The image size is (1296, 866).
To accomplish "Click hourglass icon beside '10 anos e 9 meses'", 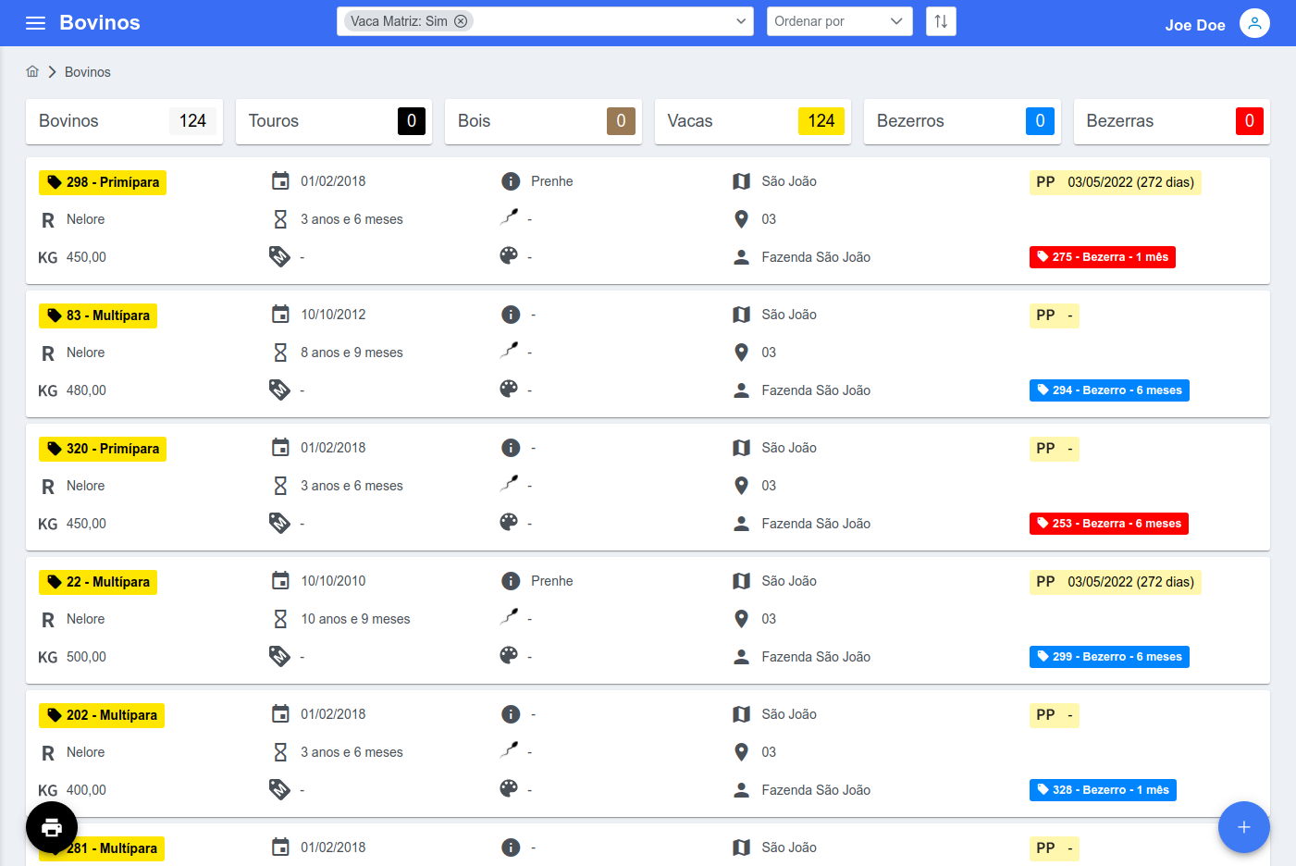I will click(x=280, y=619).
